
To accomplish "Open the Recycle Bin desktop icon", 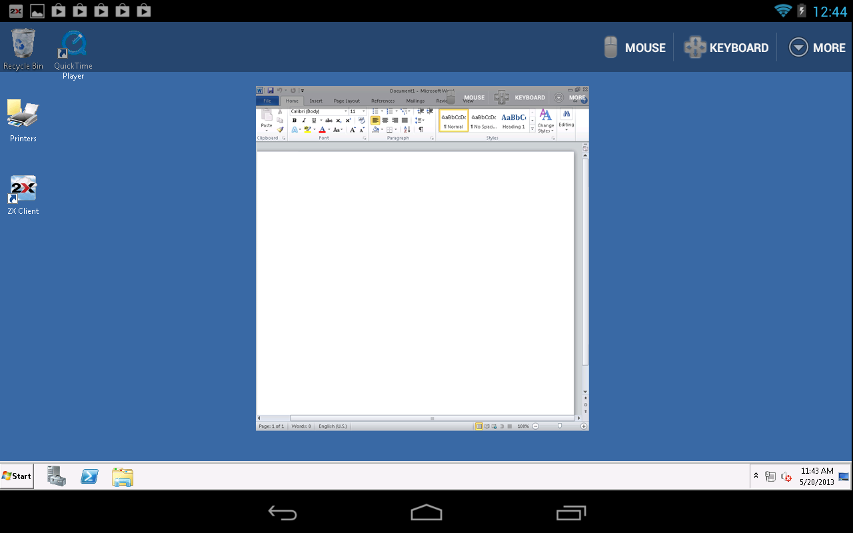I will pyautogui.click(x=23, y=49).
